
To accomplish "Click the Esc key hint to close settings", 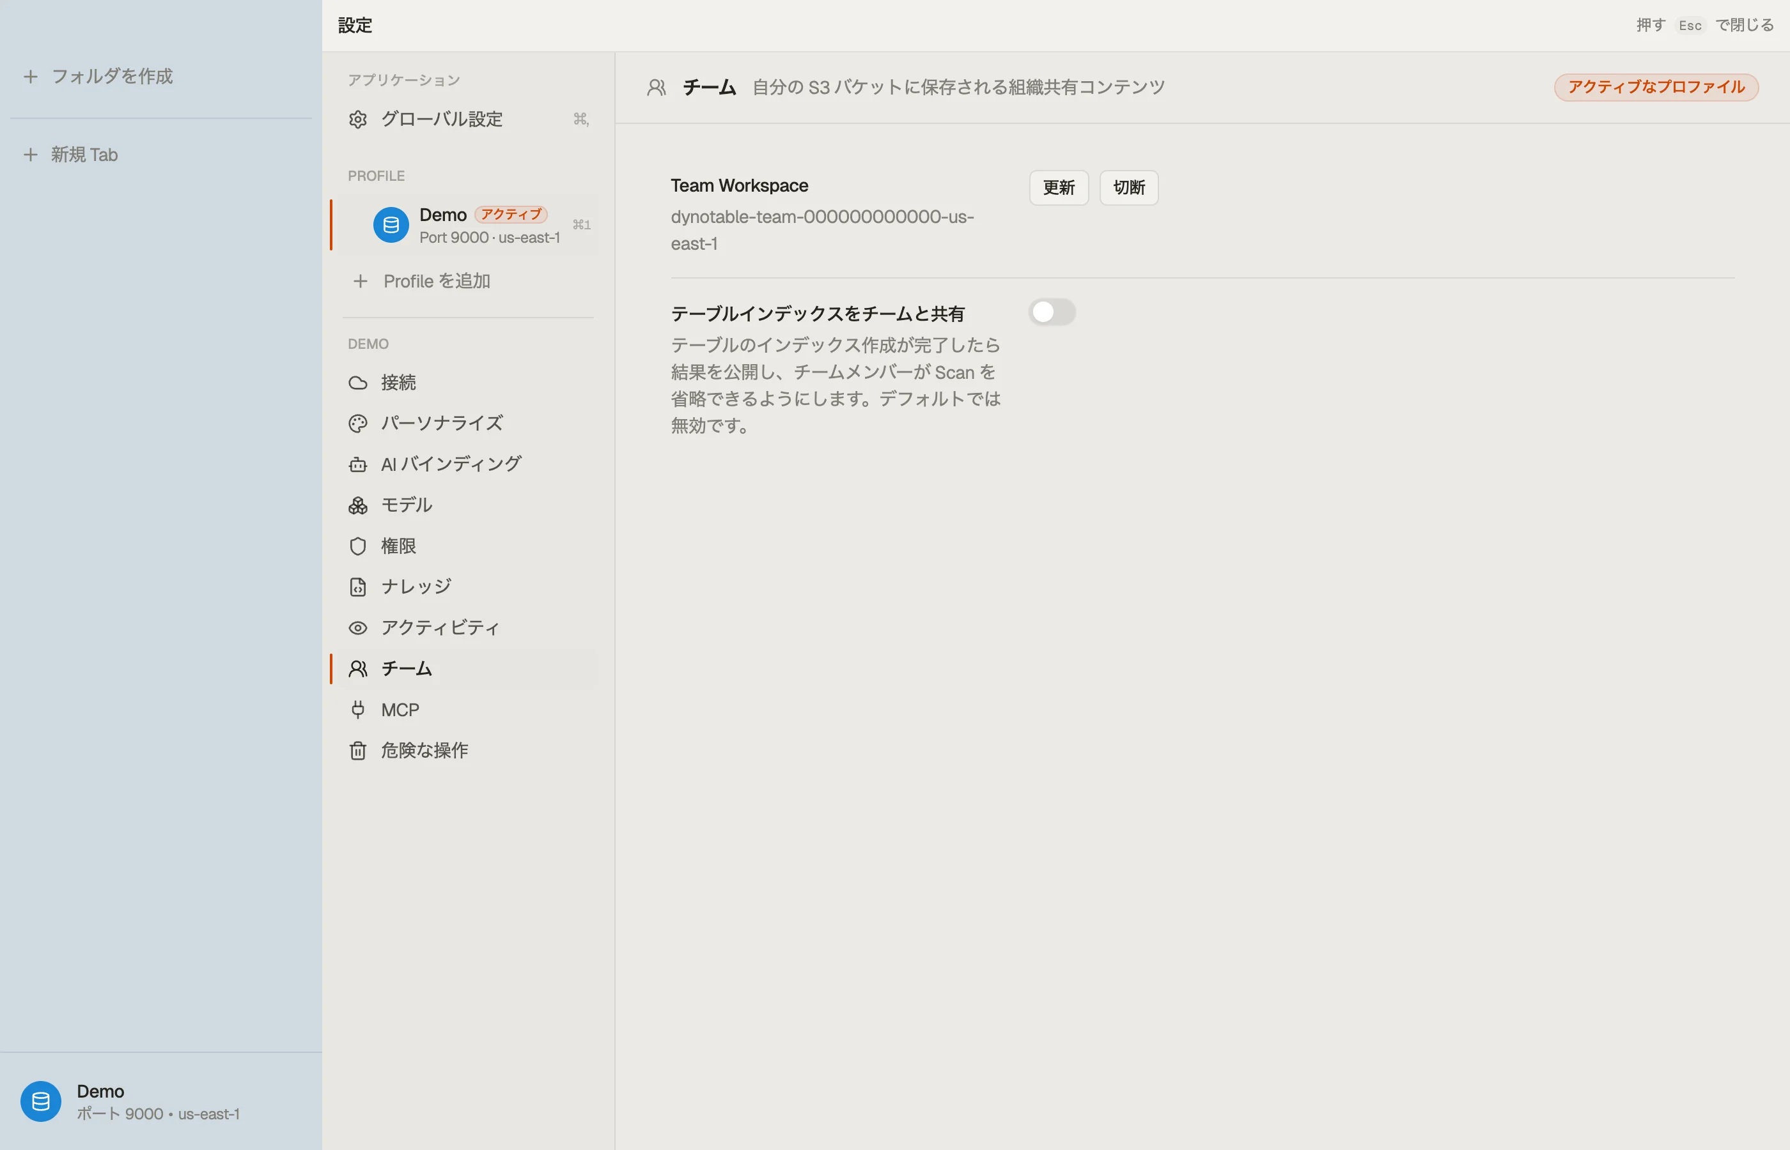I will (1690, 26).
